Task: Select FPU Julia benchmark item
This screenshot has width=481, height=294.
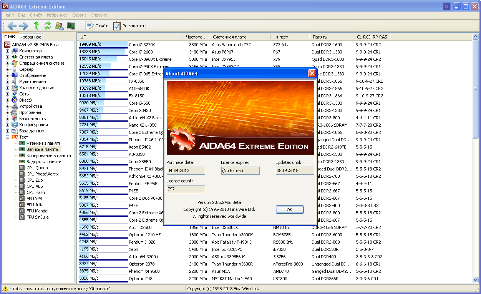Action: [x=35, y=205]
